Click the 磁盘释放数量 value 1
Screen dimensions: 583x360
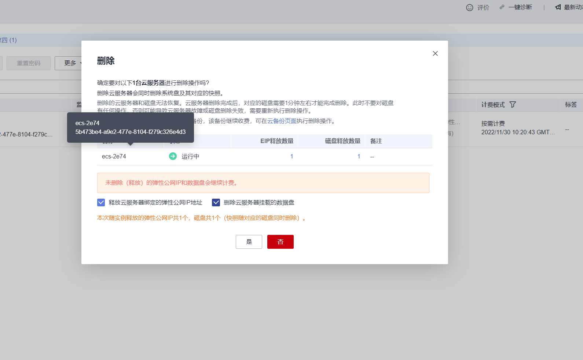[x=359, y=157]
